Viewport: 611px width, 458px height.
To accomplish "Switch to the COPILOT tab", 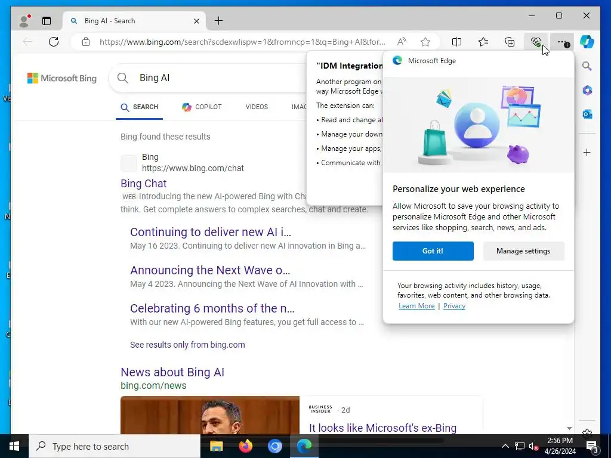I will click(202, 107).
